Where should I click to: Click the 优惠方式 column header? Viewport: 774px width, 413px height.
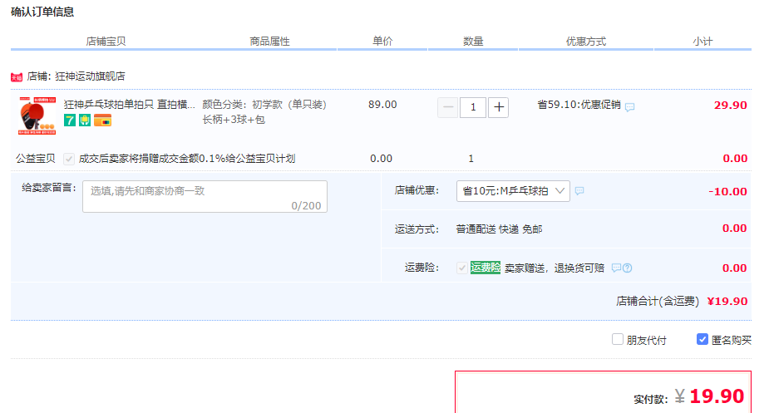[586, 42]
